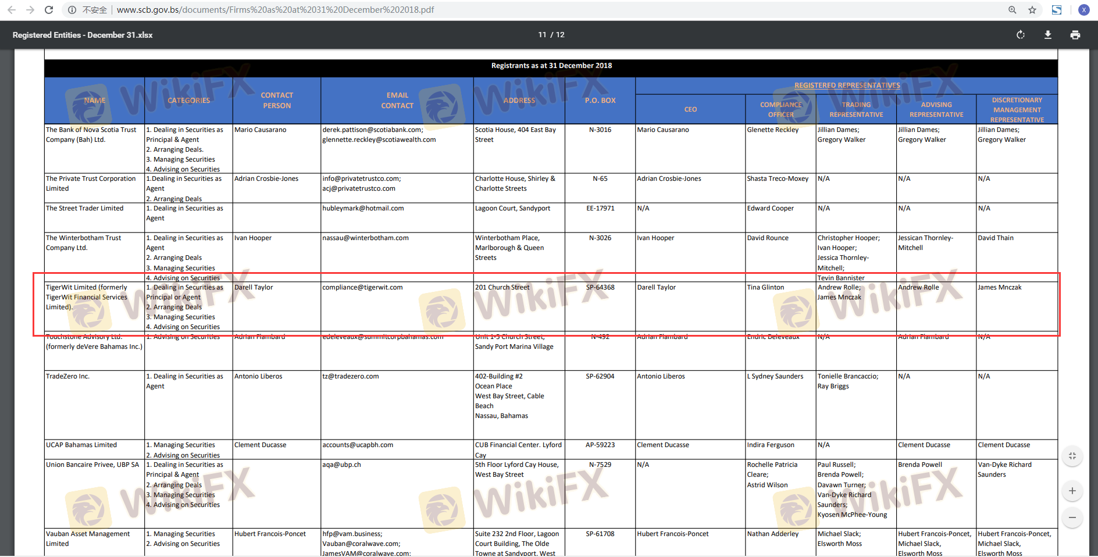Reload the current PDF page

[49, 10]
